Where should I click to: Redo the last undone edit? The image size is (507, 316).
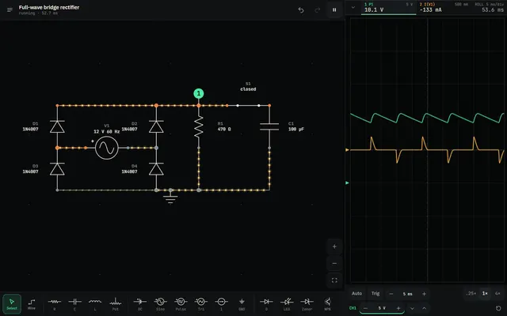point(318,10)
